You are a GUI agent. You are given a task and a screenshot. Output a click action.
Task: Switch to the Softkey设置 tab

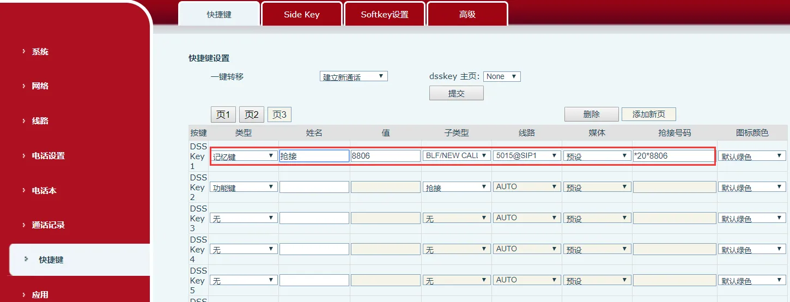point(384,15)
